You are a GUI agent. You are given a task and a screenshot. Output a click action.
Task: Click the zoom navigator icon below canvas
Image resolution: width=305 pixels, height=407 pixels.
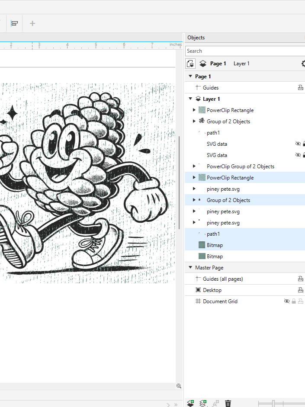coord(179,386)
